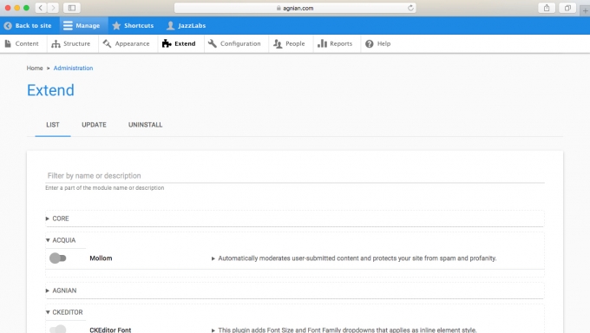Follow the Administration breadcrumb link
The height and width of the screenshot is (333, 590).
(x=73, y=69)
